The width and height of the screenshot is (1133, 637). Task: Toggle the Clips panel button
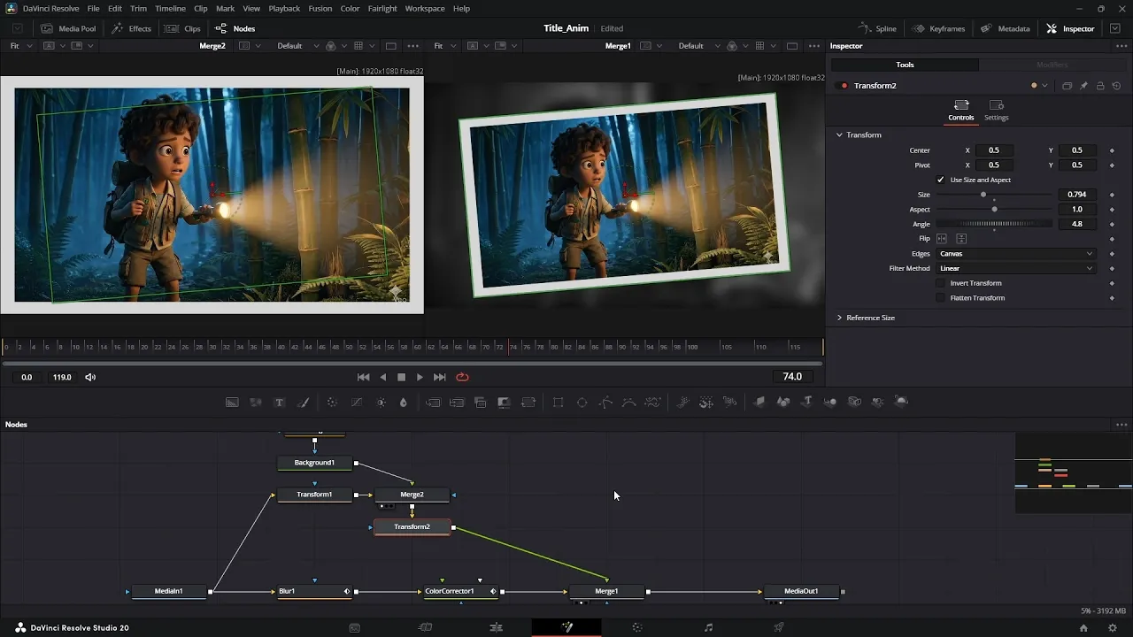pyautogui.click(x=183, y=28)
